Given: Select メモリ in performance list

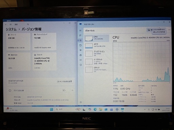Looking at the screenshot, I should (x=97, y=45).
